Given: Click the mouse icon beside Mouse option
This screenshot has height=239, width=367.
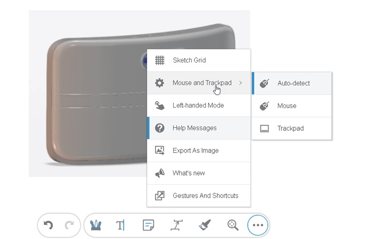Looking at the screenshot, I should click(x=264, y=106).
